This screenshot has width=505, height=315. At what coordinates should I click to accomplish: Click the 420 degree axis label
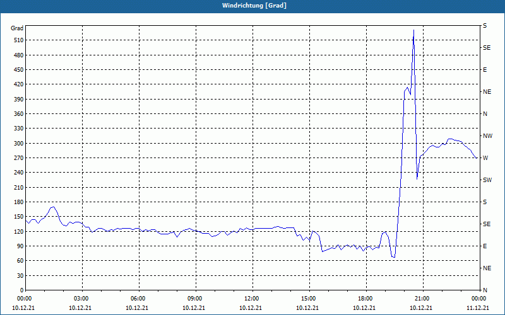(18, 84)
